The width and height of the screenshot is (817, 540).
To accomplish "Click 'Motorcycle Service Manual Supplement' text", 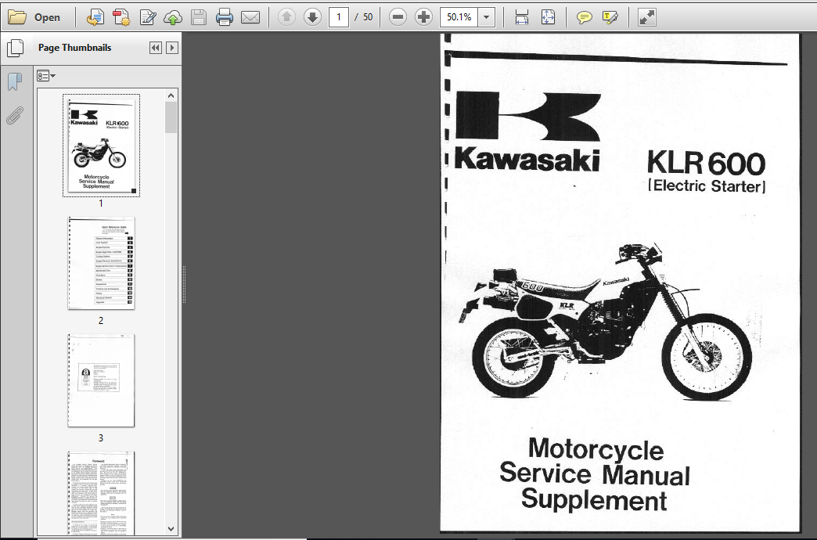I will pyautogui.click(x=595, y=474).
